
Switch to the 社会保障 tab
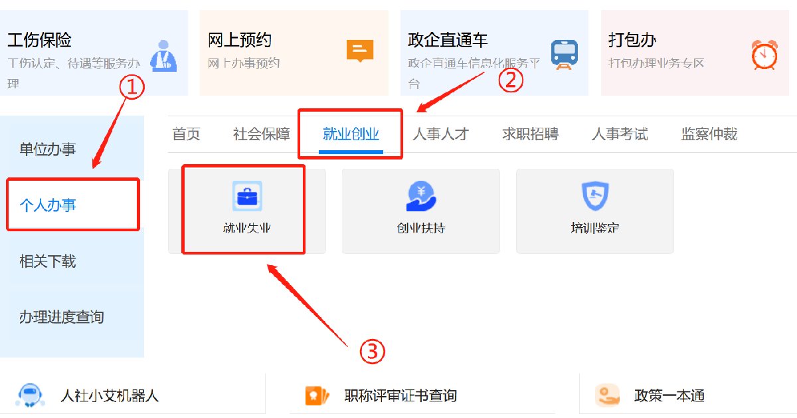point(261,134)
